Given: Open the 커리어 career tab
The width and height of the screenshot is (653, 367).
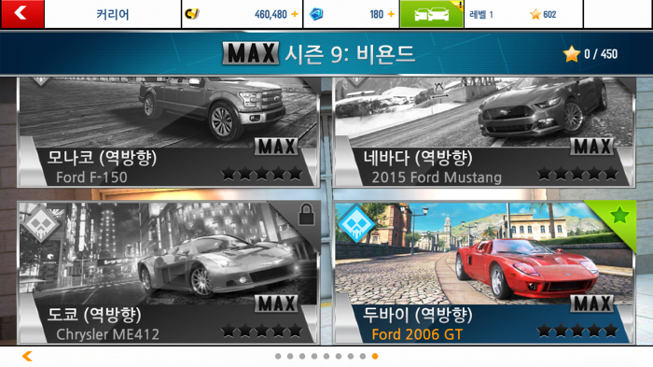Looking at the screenshot, I should tap(113, 14).
